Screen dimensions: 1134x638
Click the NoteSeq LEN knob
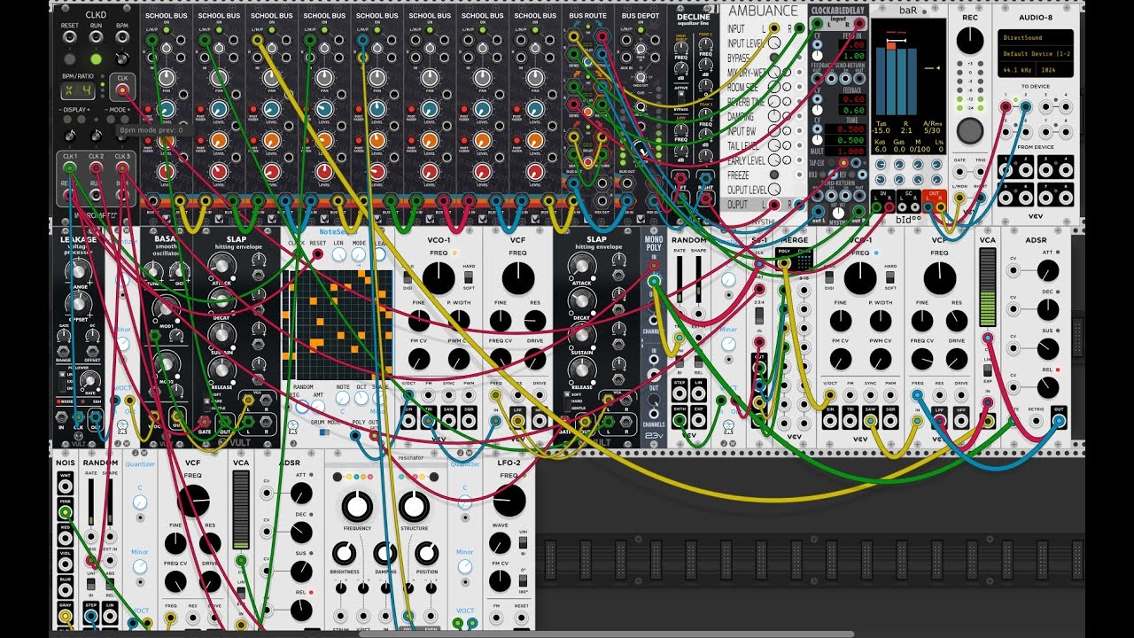pyautogui.click(x=338, y=255)
